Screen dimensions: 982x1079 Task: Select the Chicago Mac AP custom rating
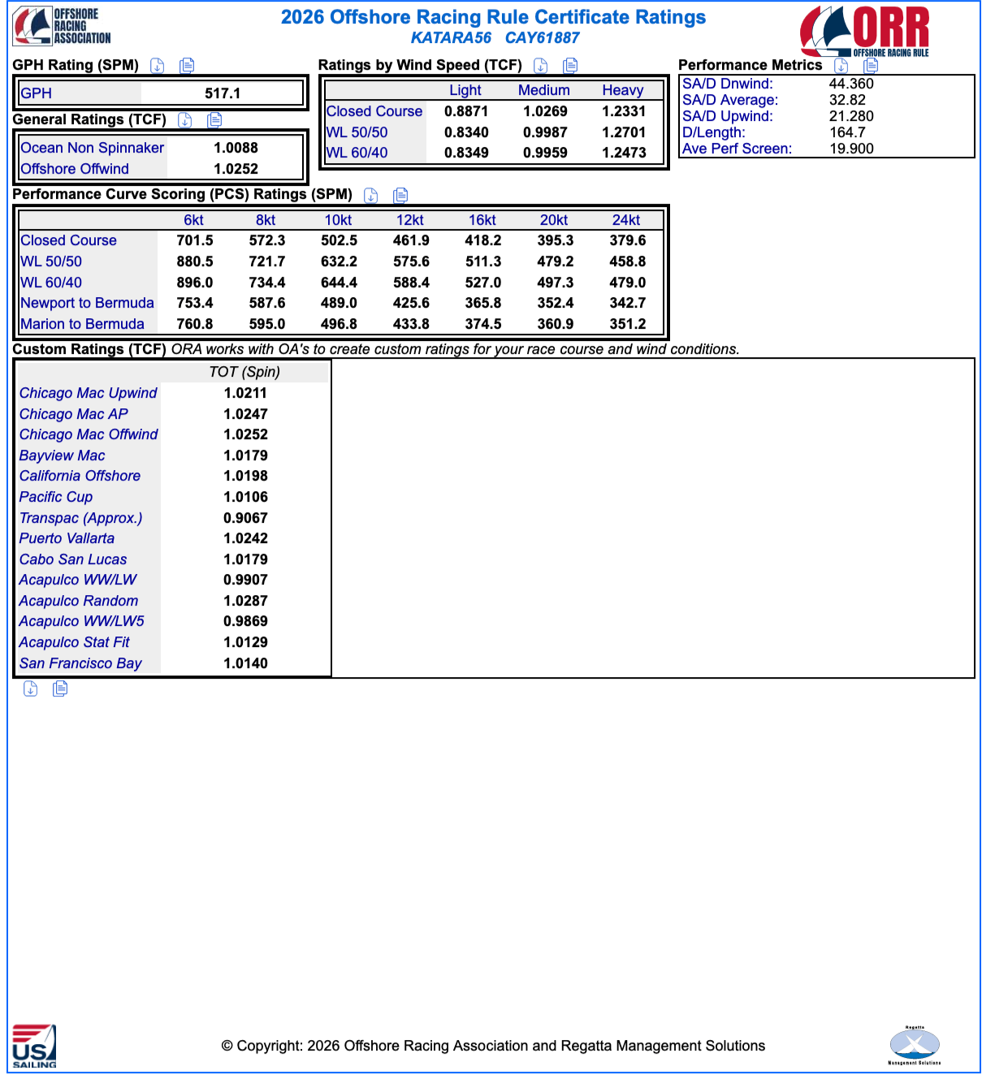pyautogui.click(x=73, y=414)
